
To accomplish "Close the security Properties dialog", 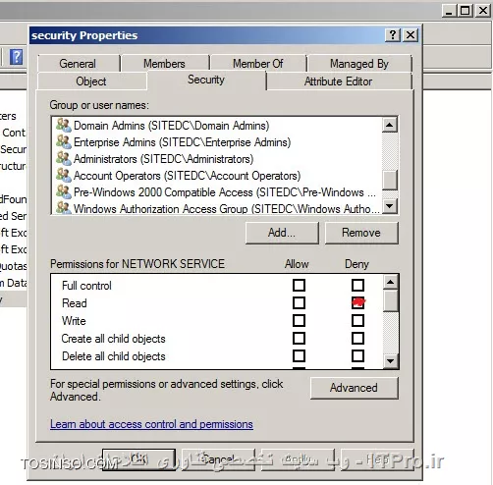I will pyautogui.click(x=411, y=34).
